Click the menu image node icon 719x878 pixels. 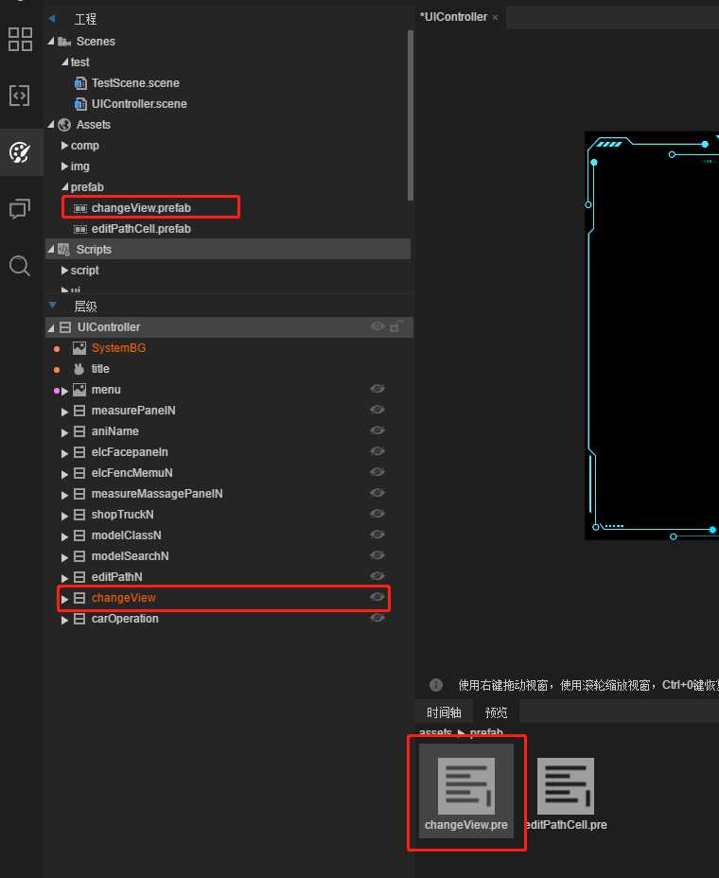[x=79, y=390]
